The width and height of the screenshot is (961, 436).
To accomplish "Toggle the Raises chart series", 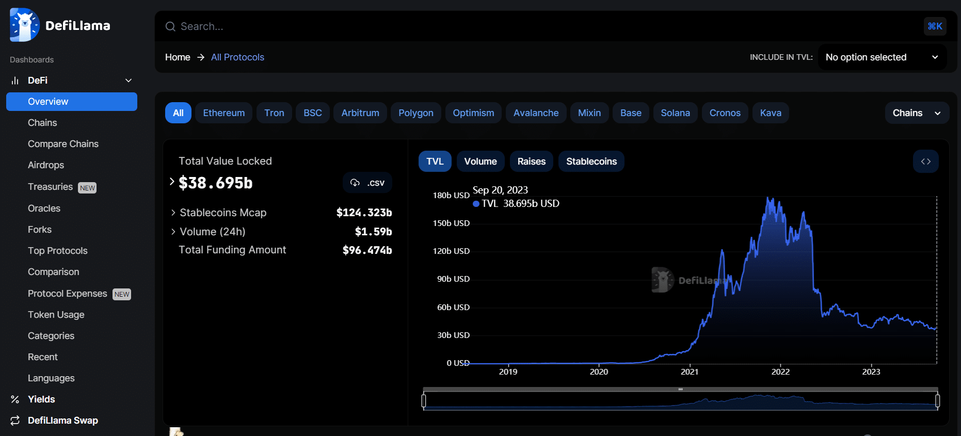I will click(532, 162).
